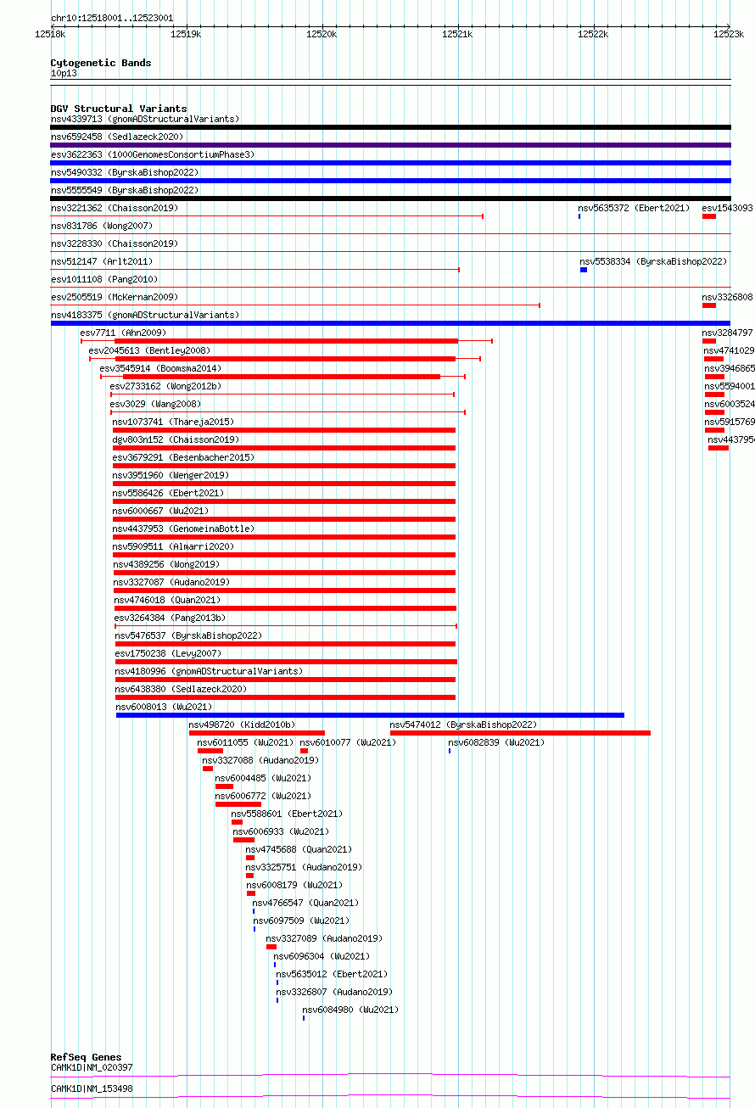Viewport: 755px width, 1108px height.
Task: Click the nsv4339713 gnomAD variant label
Action: click(144, 119)
